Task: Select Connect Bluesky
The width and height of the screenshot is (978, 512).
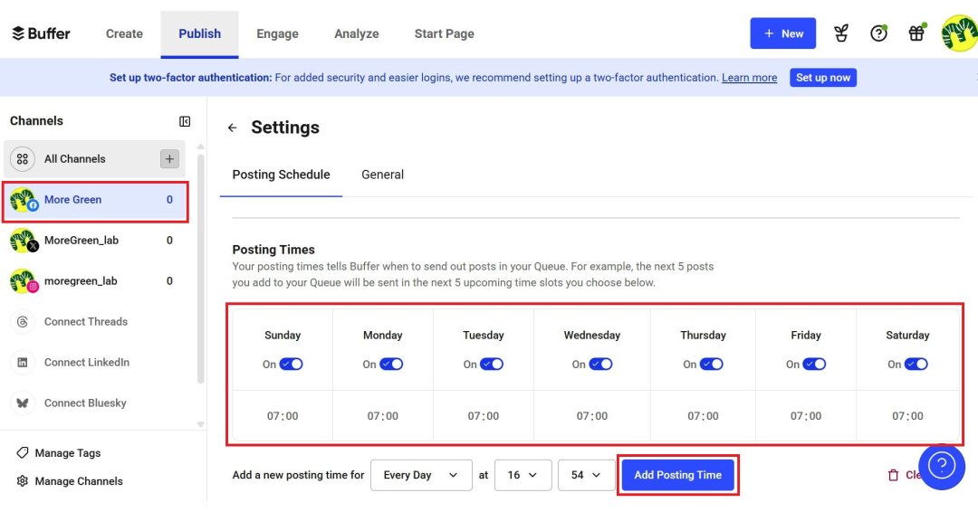Action: tap(85, 403)
